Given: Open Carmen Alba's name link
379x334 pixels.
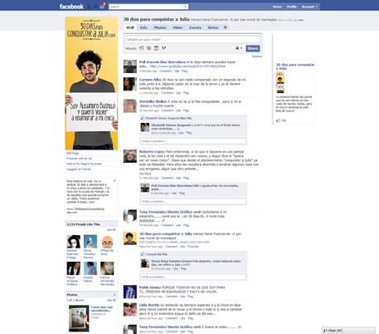Looking at the screenshot, I should (150, 80).
